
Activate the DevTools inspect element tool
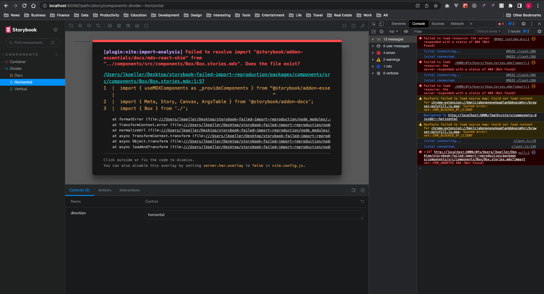pyautogui.click(x=373, y=24)
